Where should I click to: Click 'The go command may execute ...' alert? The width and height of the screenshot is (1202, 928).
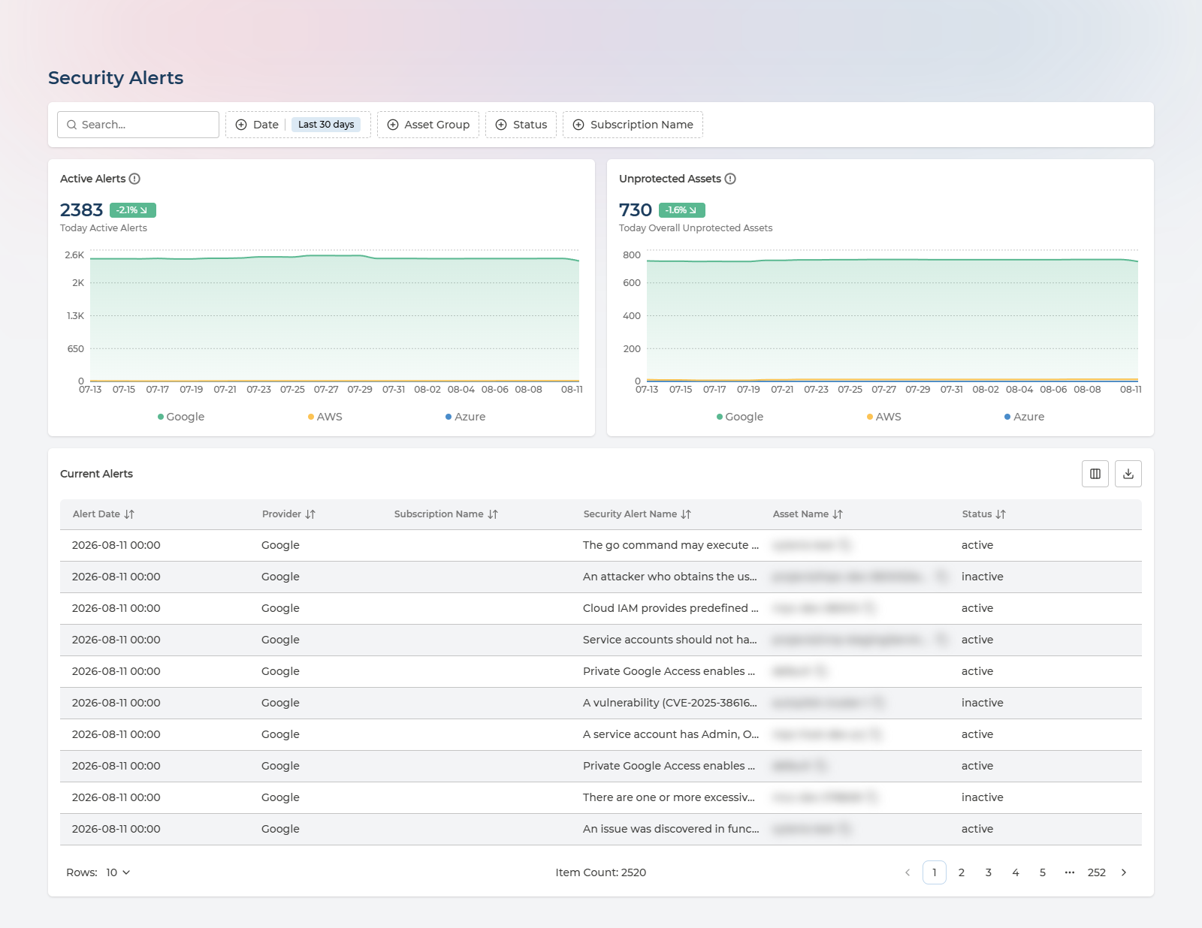[671, 545]
